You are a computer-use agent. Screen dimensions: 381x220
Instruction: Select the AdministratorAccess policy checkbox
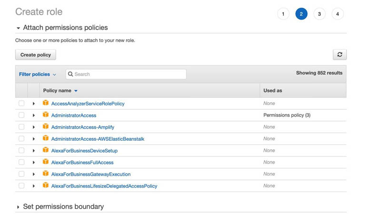[x=21, y=115]
